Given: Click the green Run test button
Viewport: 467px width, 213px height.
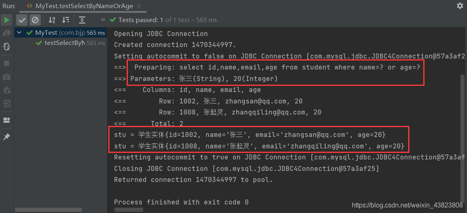Looking at the screenshot, I should [7, 20].
